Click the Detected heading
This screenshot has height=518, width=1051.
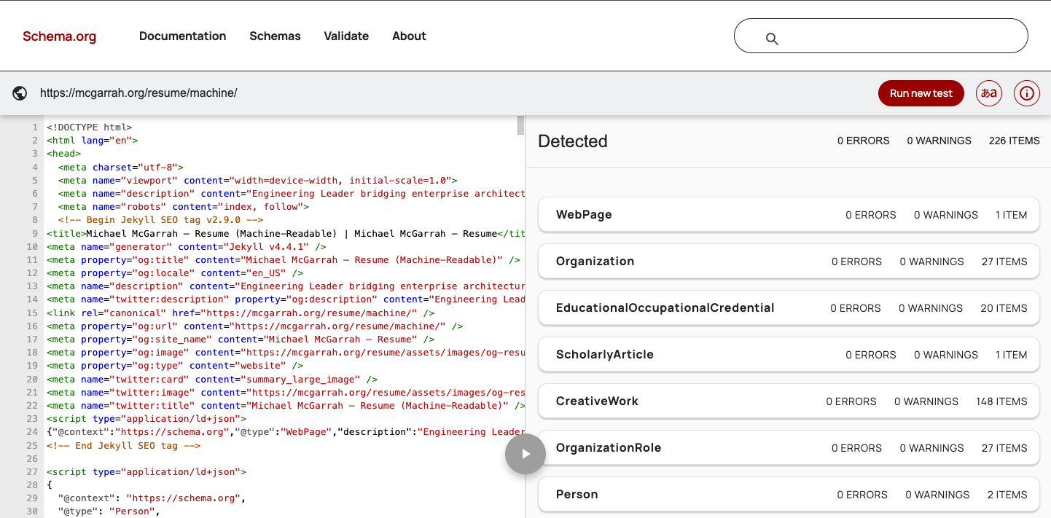[x=573, y=141]
